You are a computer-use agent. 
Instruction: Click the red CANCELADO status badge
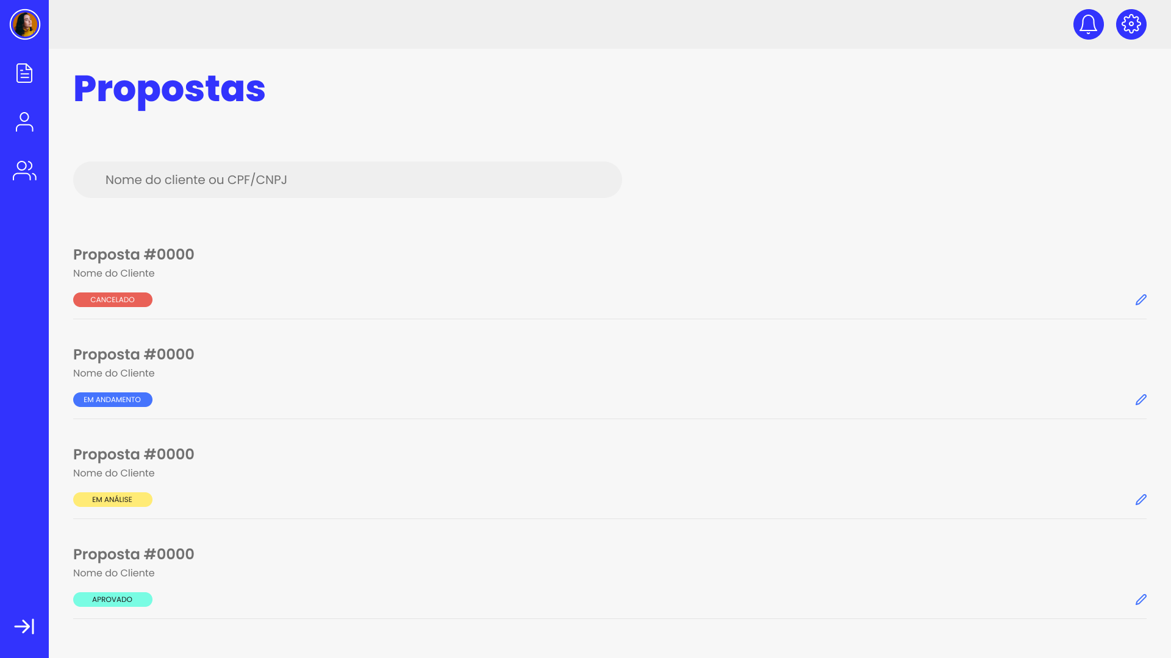click(113, 300)
